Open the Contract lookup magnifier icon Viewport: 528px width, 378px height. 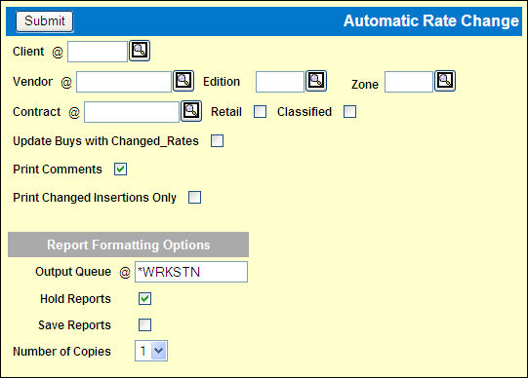click(191, 111)
